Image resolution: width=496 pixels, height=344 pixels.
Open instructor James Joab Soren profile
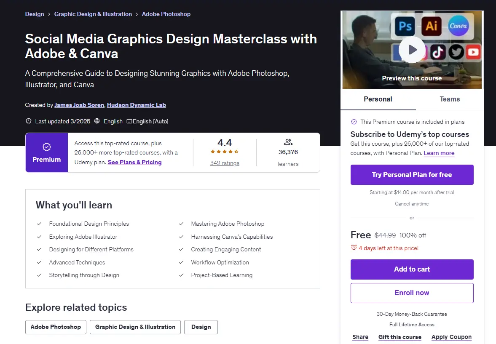click(79, 105)
